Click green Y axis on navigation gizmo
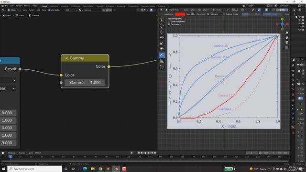Screen dimensions: 306x172 pyautogui.click(x=282, y=19)
